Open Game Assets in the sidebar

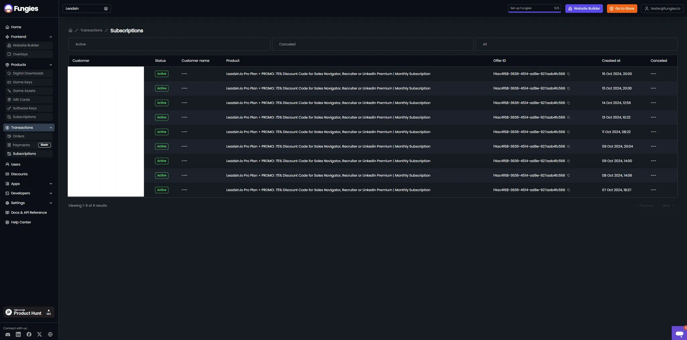[29, 91]
